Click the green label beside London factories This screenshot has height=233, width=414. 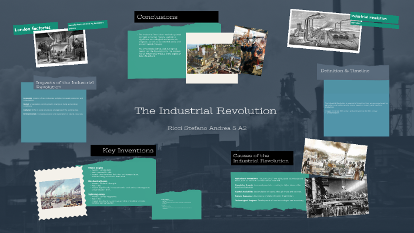point(88,26)
